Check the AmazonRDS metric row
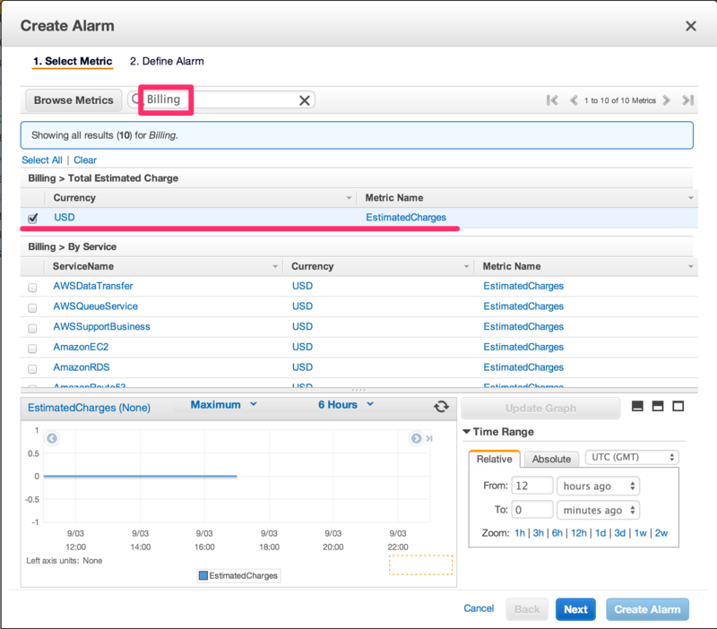The image size is (717, 629). (32, 369)
